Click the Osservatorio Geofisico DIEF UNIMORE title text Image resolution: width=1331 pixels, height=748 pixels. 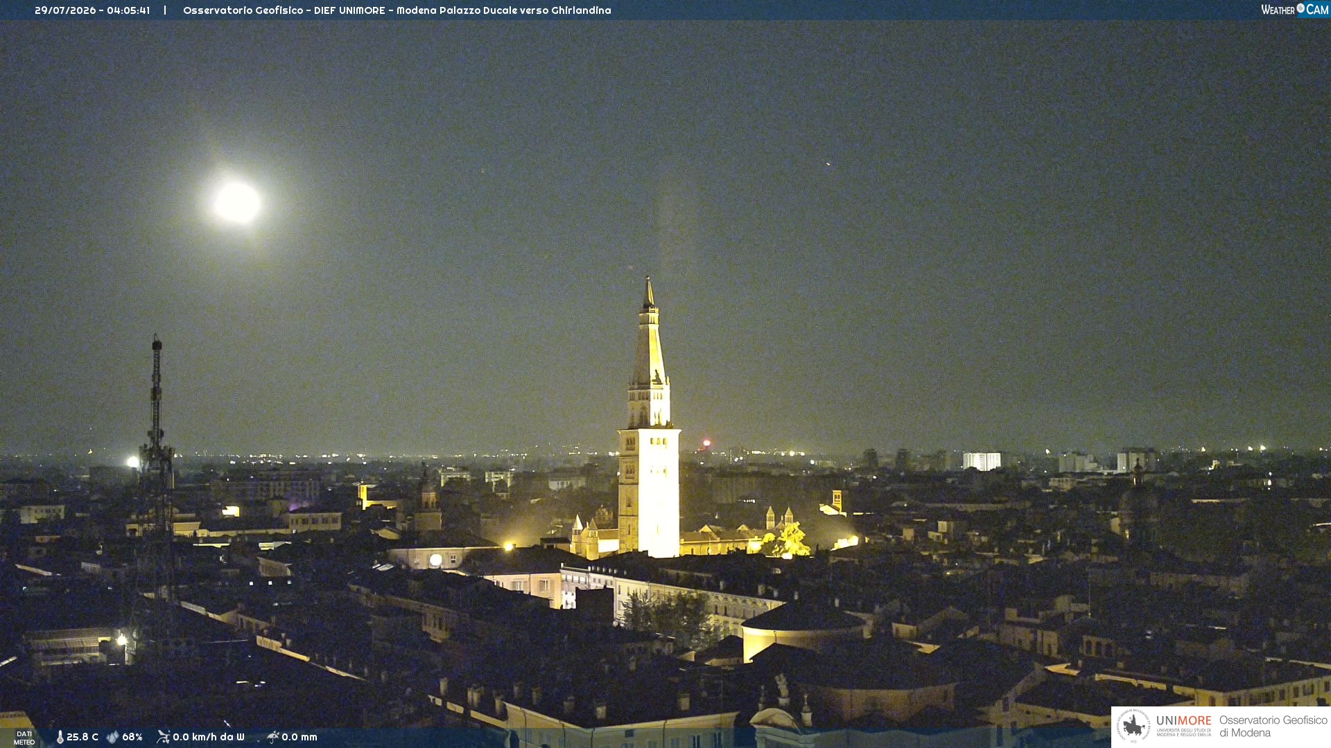(x=397, y=10)
